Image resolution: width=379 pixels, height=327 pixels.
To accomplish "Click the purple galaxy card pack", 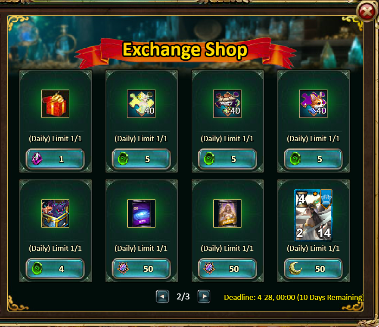I will pyautogui.click(x=141, y=213).
